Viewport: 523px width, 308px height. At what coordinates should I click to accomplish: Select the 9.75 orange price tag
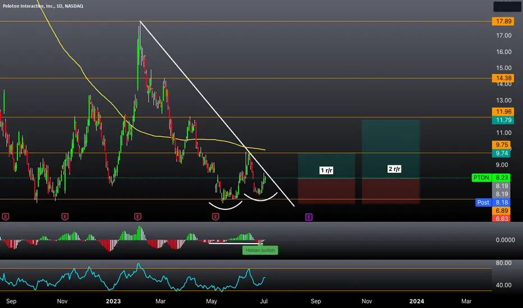coord(501,145)
